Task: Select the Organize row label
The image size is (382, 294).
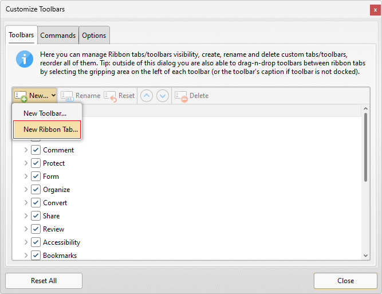Action: [57, 190]
